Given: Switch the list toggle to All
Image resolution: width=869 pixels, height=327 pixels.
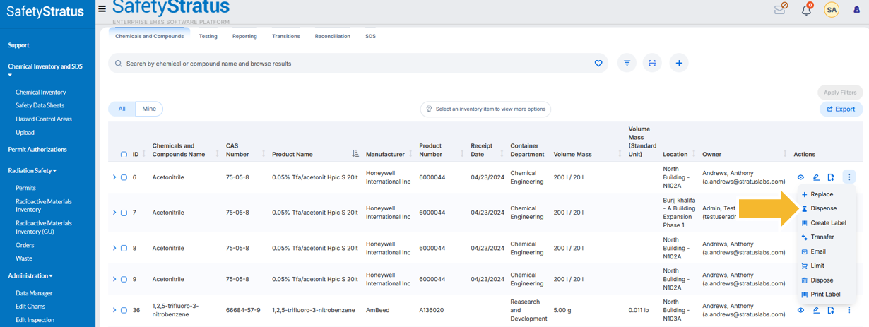Looking at the screenshot, I should (x=122, y=109).
